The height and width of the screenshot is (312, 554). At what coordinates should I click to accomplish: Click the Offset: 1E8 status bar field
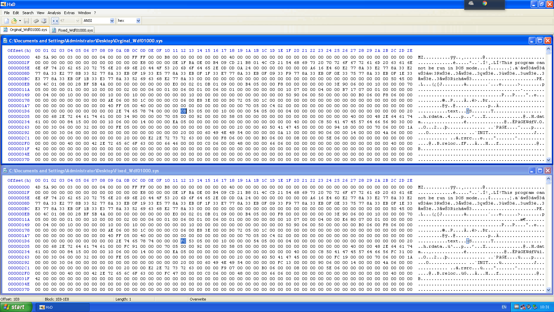click(22, 299)
